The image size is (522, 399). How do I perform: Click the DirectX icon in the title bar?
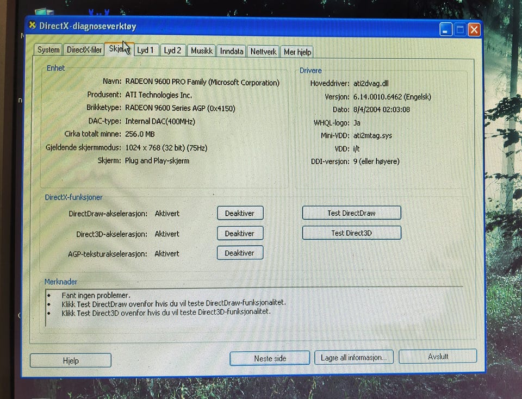click(32, 25)
